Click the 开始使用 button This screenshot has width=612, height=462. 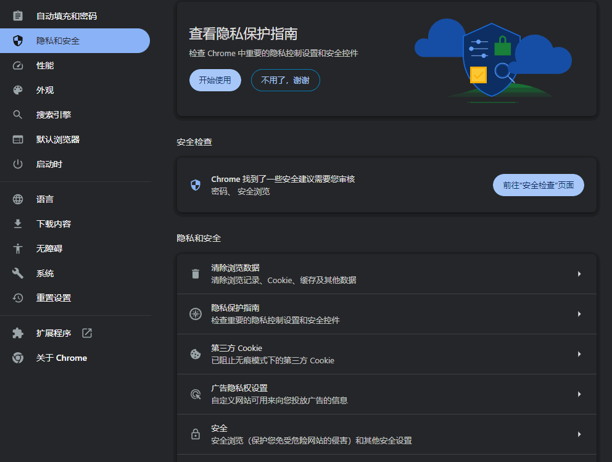click(x=215, y=80)
